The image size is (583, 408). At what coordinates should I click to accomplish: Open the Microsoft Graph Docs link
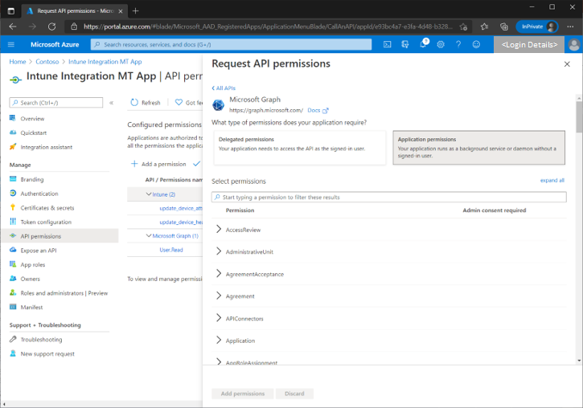tap(318, 111)
